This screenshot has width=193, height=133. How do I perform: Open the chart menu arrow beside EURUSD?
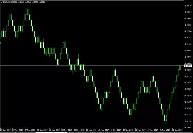tap(1, 2)
